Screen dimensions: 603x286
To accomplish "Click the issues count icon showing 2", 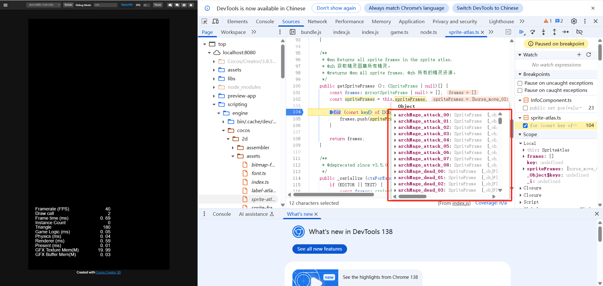I will 559,21.
